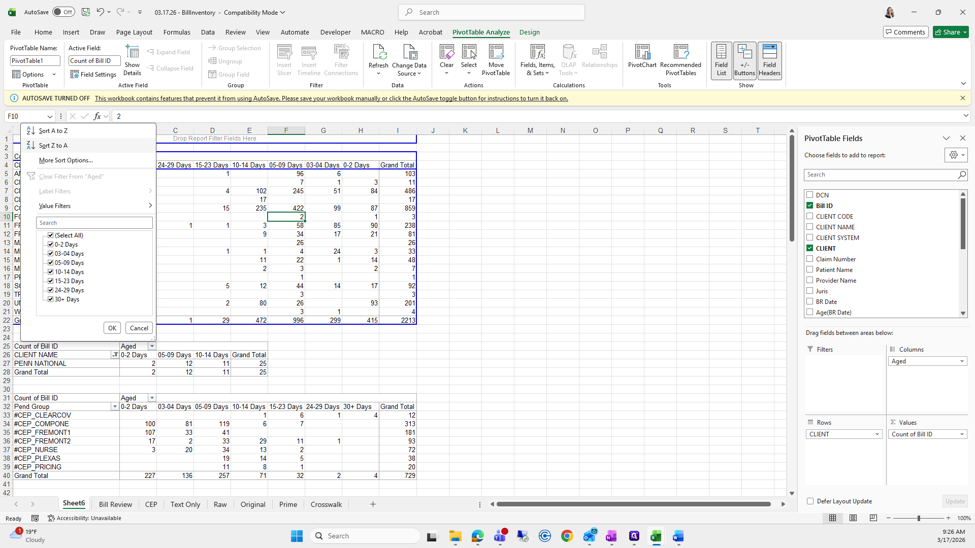Open the Formulas ribbon tab
Image resolution: width=975 pixels, height=548 pixels.
tap(177, 32)
